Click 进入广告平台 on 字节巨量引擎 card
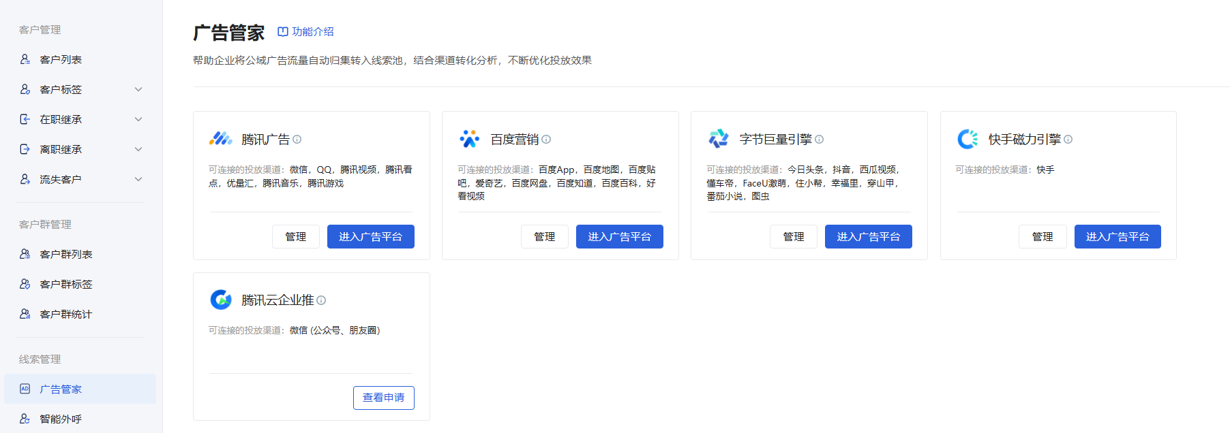Screen dimensions: 1230x433 point(869,236)
